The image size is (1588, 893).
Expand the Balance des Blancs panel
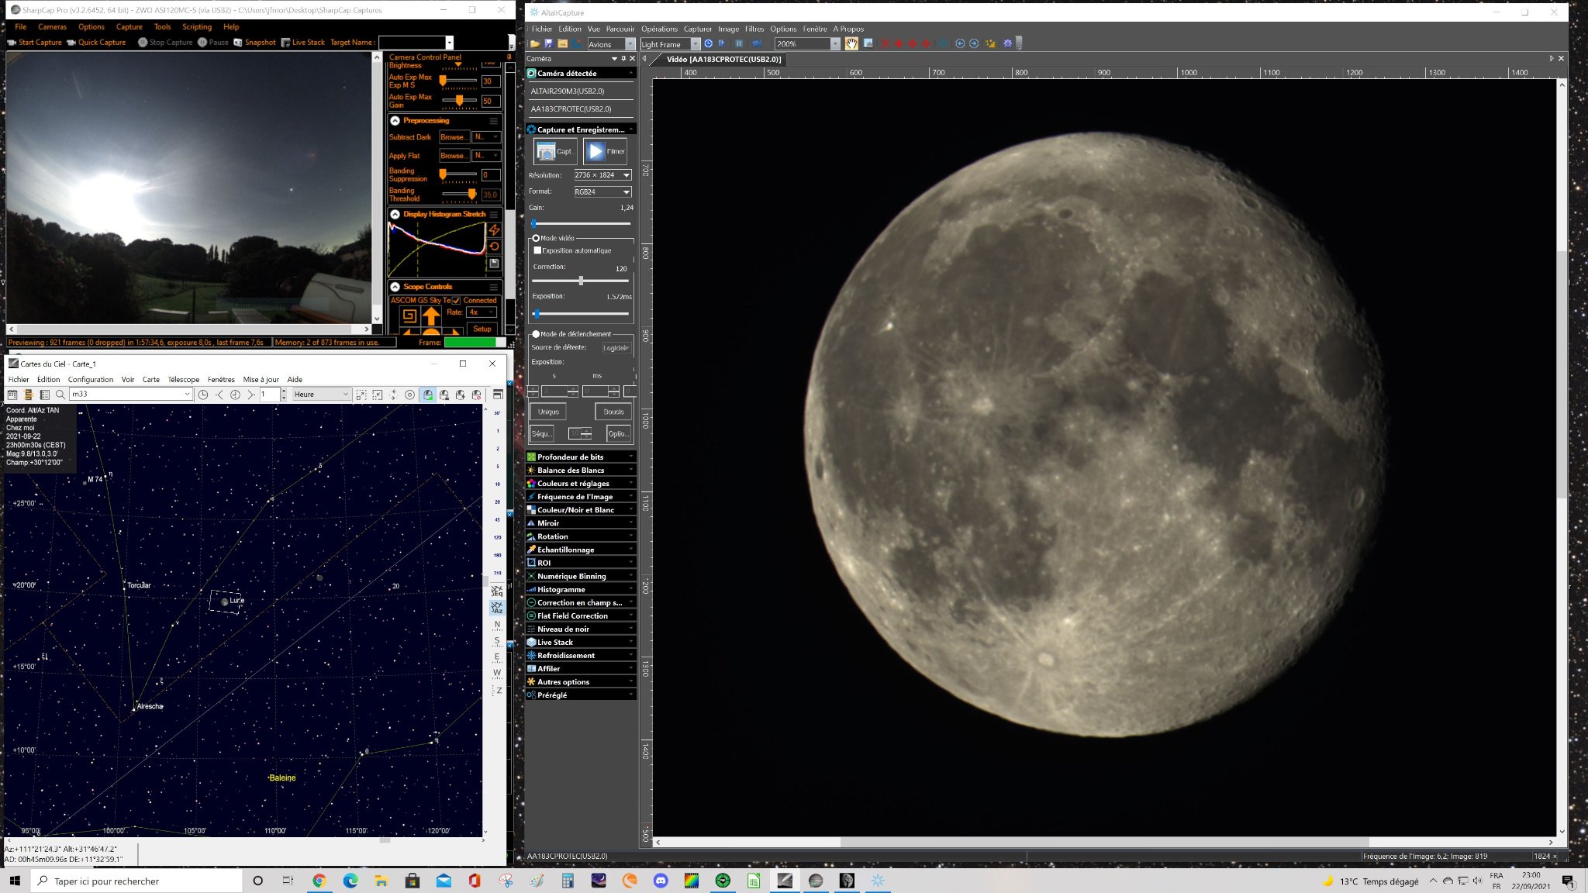581,471
